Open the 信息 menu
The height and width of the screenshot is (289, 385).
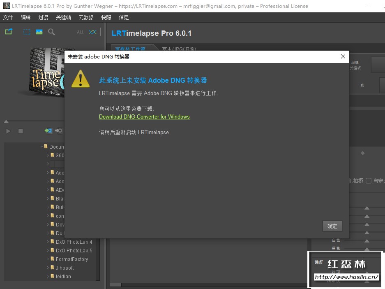click(x=124, y=17)
